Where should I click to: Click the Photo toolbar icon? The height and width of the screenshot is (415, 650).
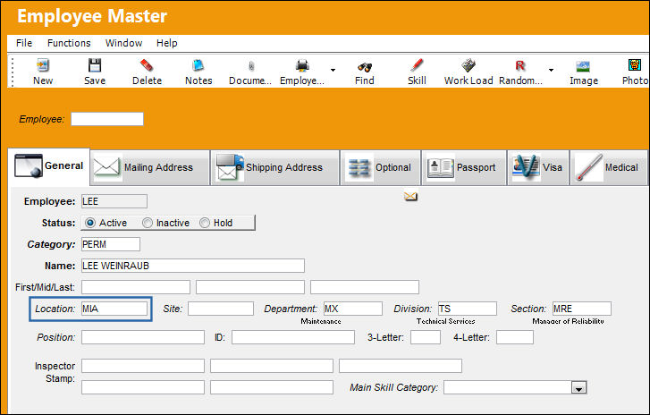(635, 65)
